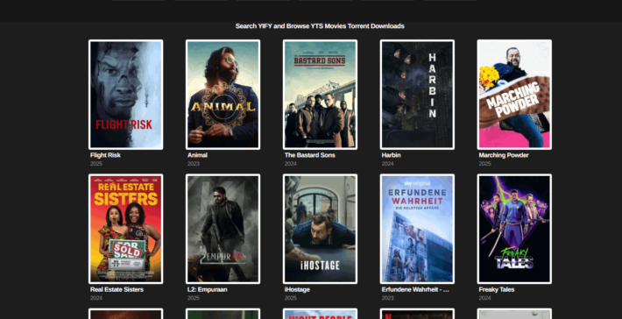The image size is (622, 319).
Task: Select the L2: Empuraan poster
Action: 223,229
